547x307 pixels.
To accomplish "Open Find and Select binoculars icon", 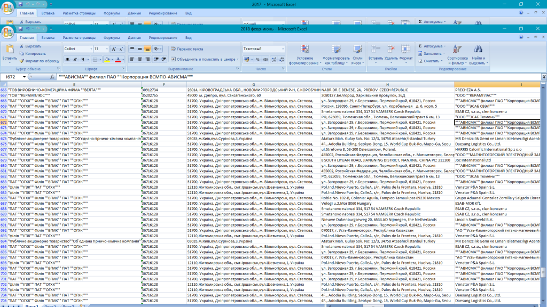I will coord(478,49).
